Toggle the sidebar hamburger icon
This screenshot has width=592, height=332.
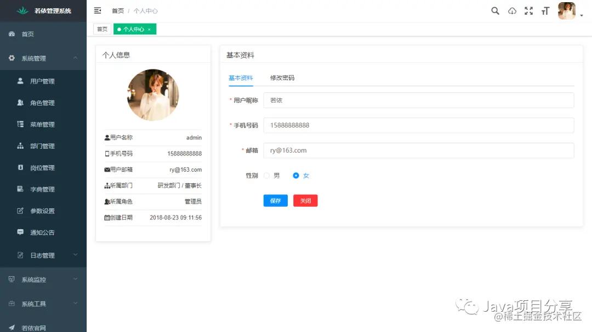coord(98,10)
